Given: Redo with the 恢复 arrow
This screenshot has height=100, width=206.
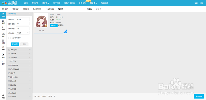Looking at the screenshot, I should [99, 9].
